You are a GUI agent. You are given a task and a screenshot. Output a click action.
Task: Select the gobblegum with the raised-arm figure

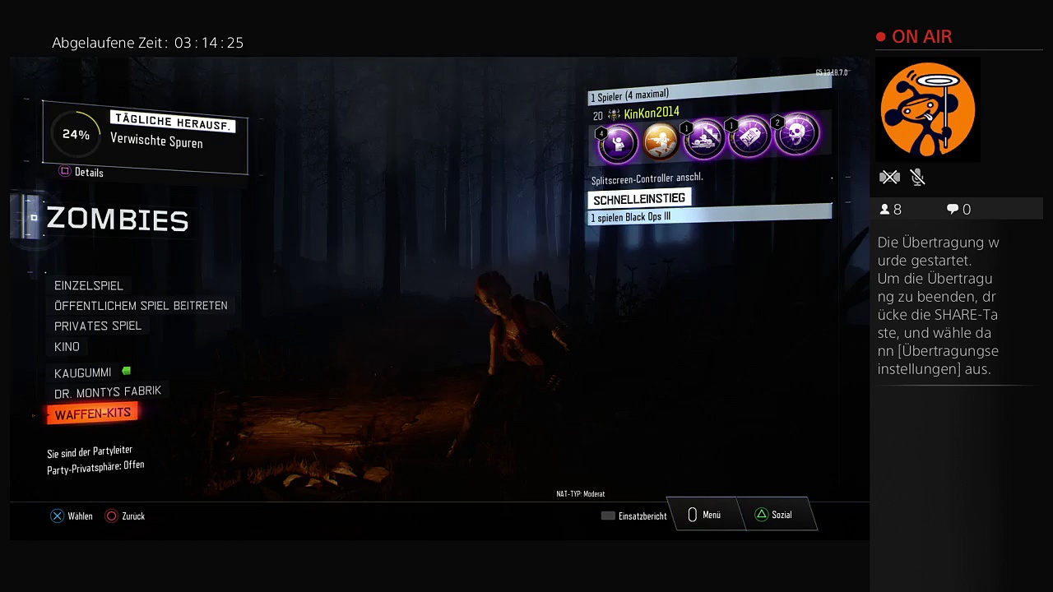(618, 144)
